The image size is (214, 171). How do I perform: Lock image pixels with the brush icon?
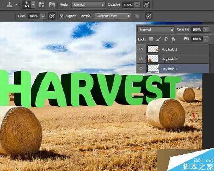pos(158,39)
